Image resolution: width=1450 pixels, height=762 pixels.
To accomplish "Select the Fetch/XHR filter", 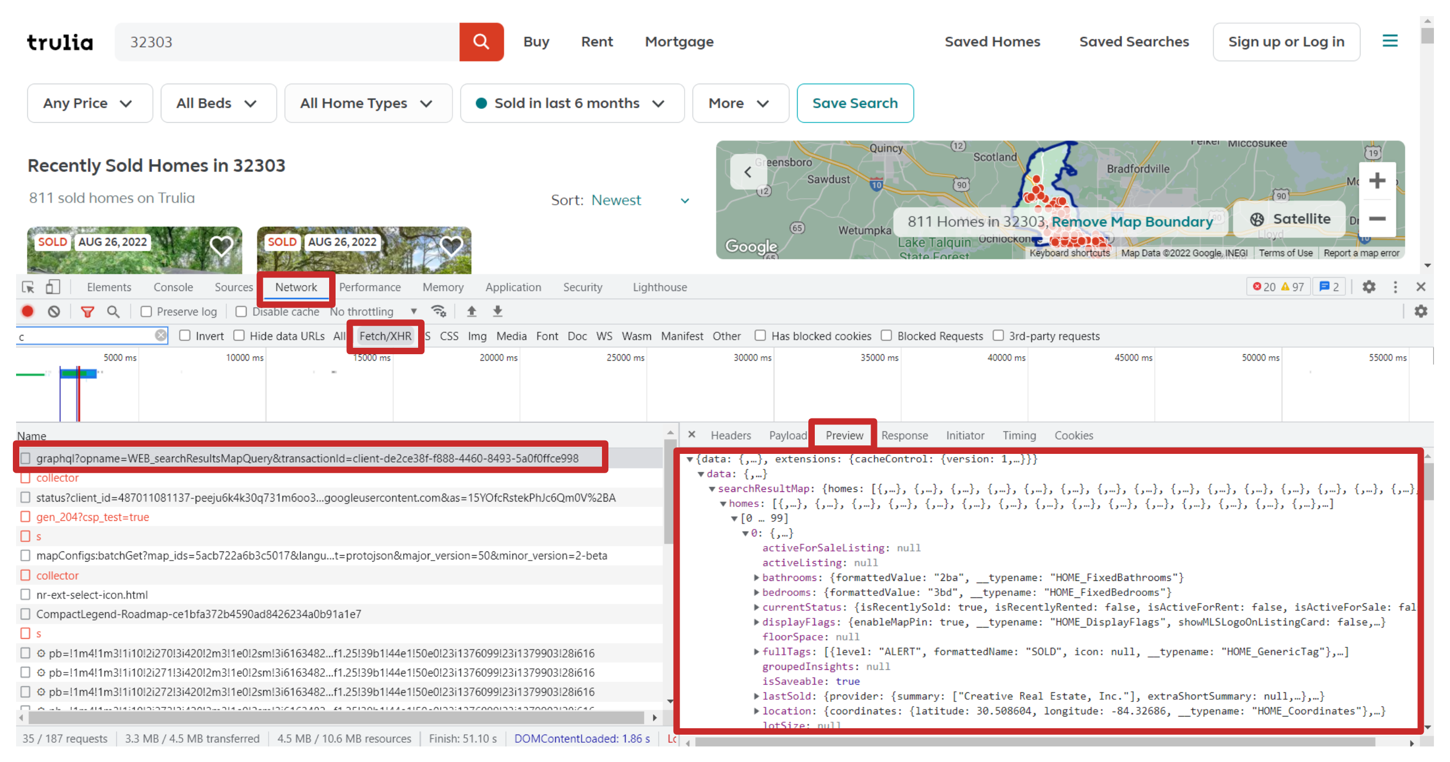I will 385,336.
